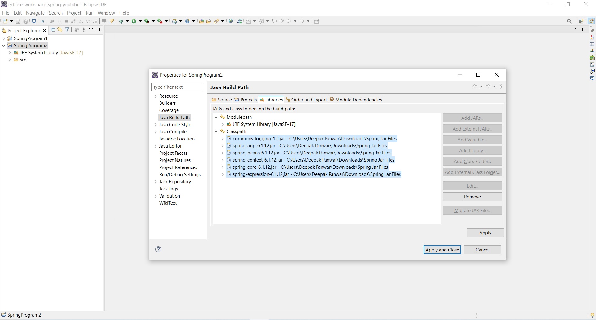
Task: Open the dialog's three-dot view menu
Action: (501, 87)
